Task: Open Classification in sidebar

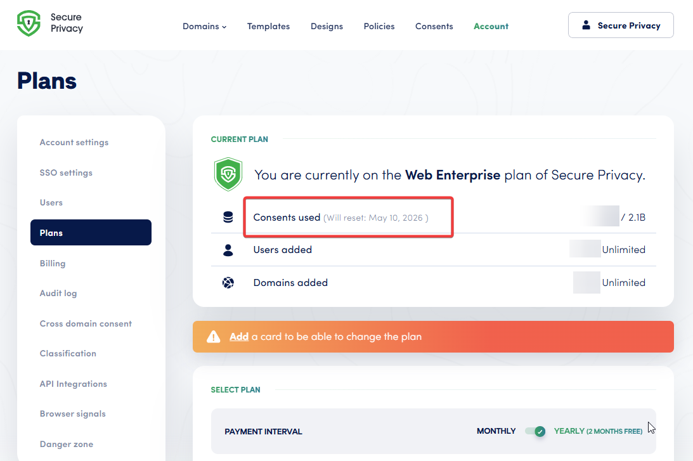Action: tap(68, 354)
